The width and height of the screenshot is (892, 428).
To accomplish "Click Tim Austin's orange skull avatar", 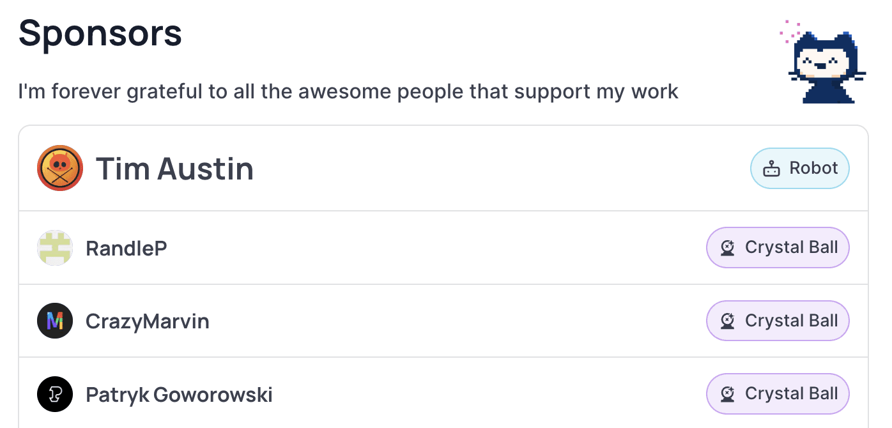I will [60, 168].
